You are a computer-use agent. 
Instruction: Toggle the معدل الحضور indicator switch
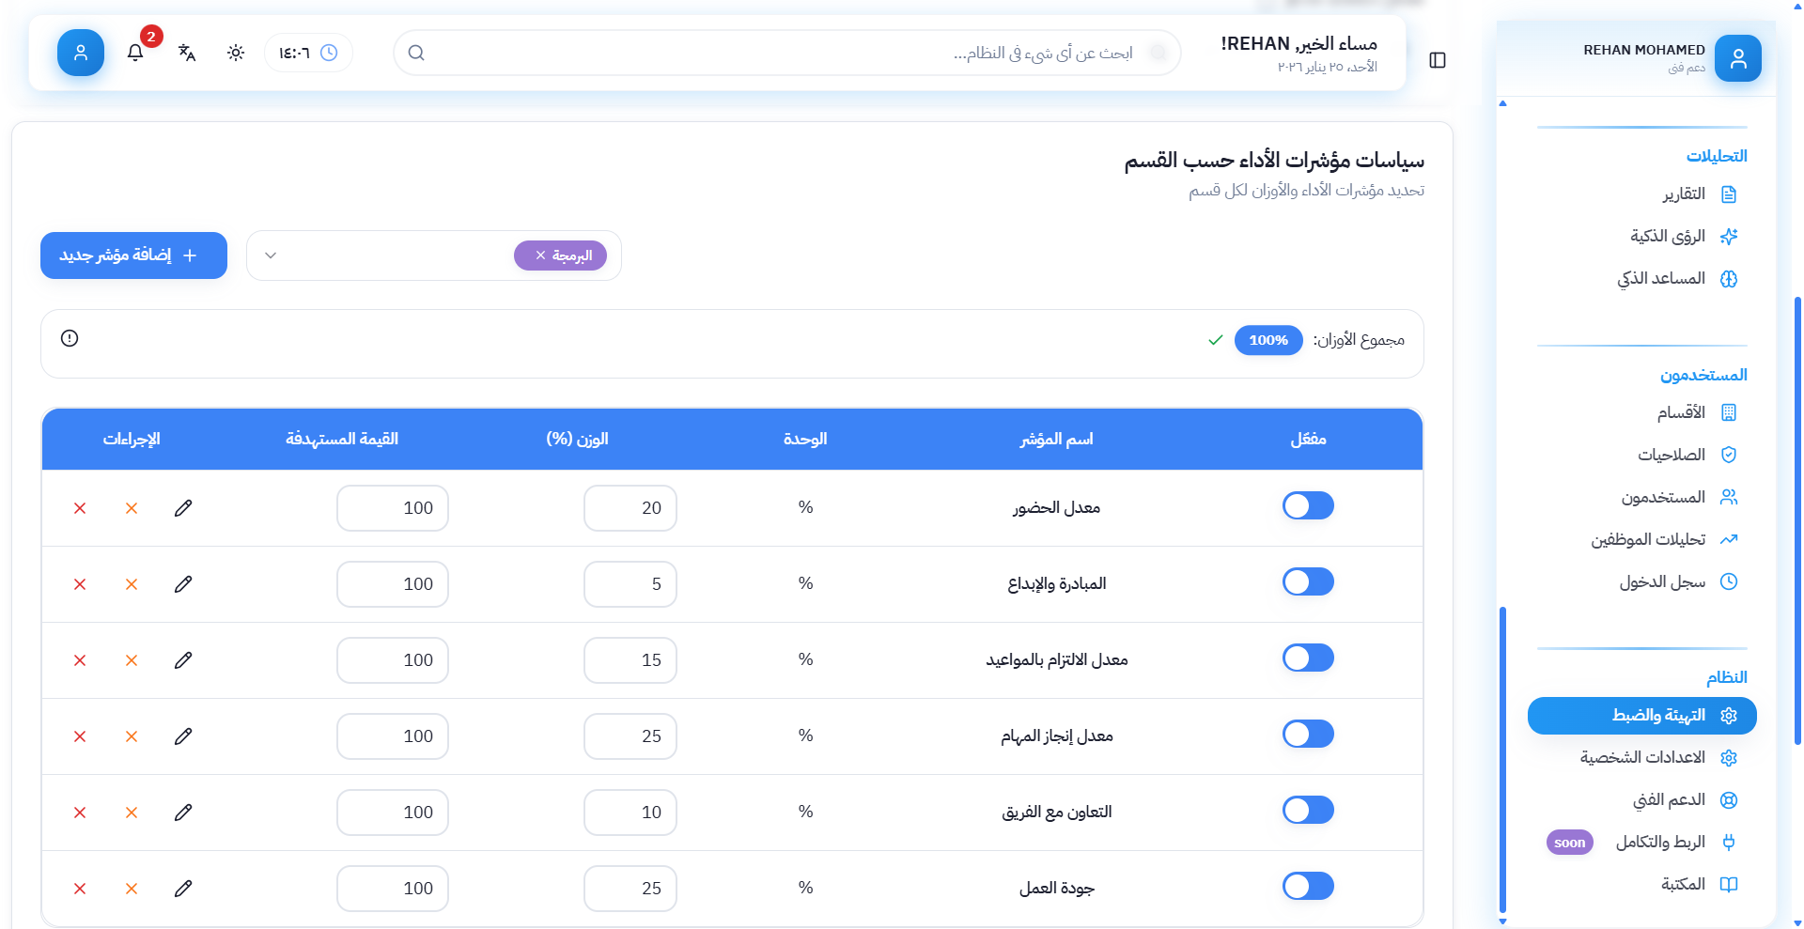1308,506
